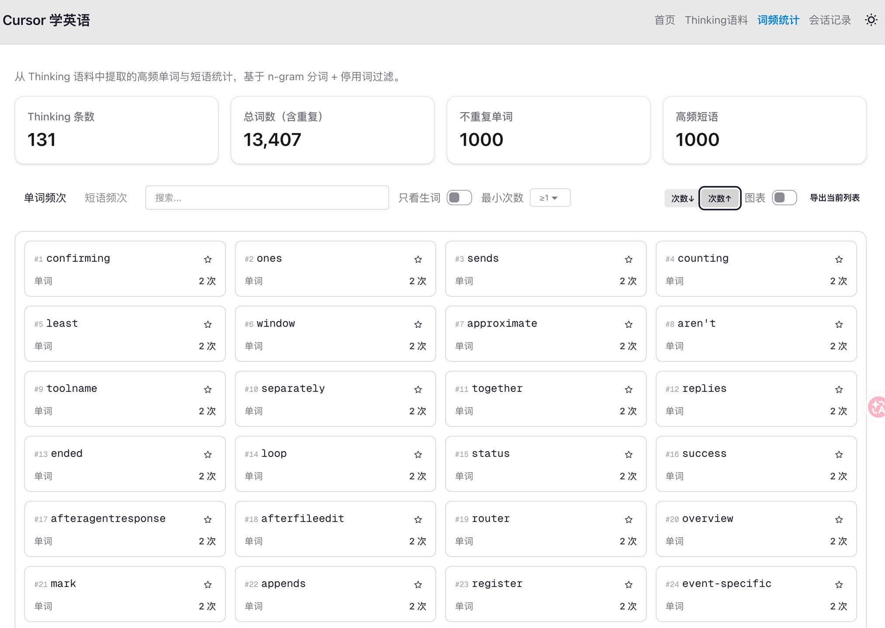The width and height of the screenshot is (885, 628).
Task: Click the word 'aren't'
Action: [696, 323]
